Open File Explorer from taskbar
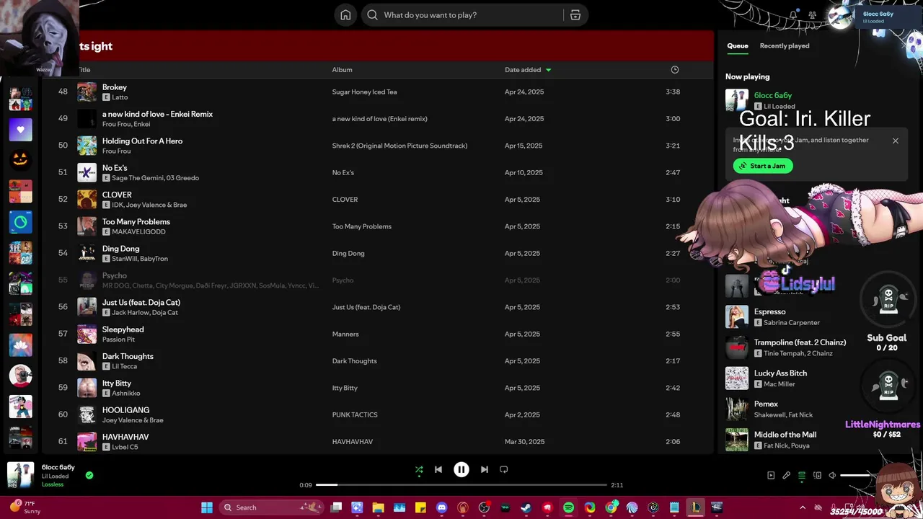The height and width of the screenshot is (519, 923). (x=378, y=507)
